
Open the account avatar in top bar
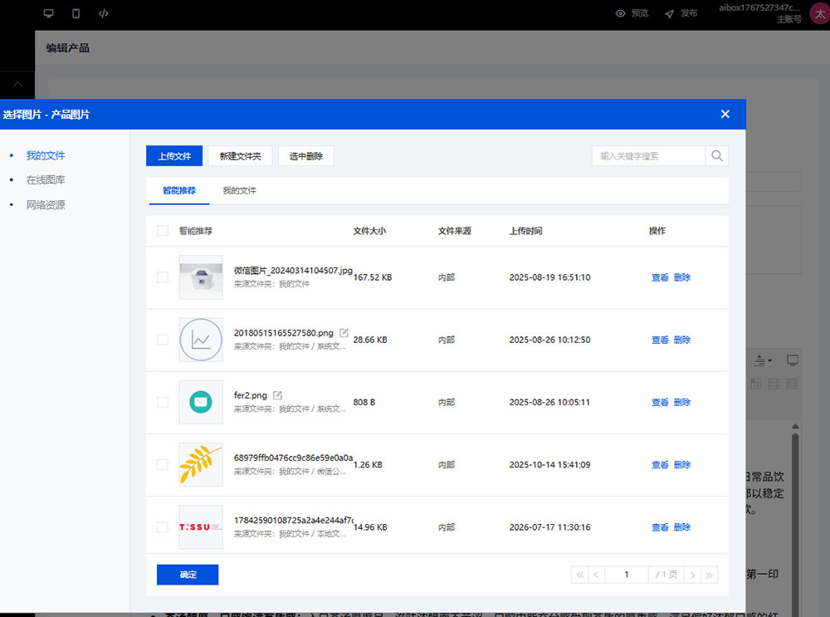point(819,13)
